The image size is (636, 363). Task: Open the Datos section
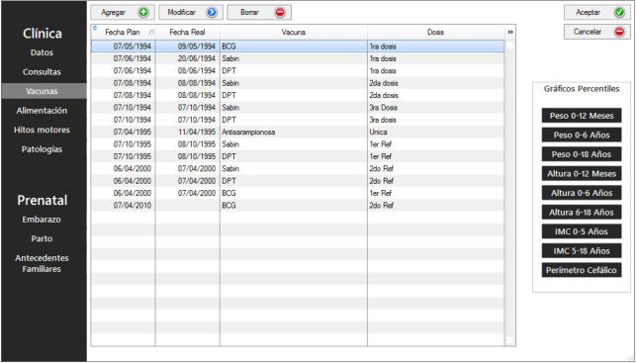click(x=42, y=52)
